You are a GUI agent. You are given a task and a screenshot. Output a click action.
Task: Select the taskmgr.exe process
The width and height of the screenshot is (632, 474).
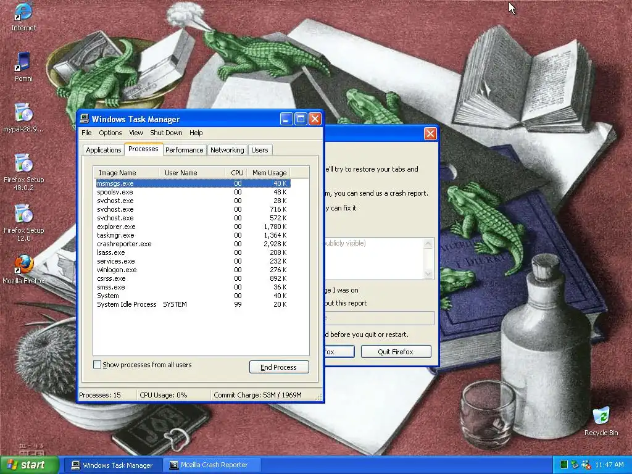[x=193, y=235]
